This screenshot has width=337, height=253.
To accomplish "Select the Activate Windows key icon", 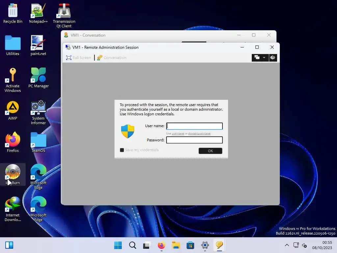I will click(13, 80).
